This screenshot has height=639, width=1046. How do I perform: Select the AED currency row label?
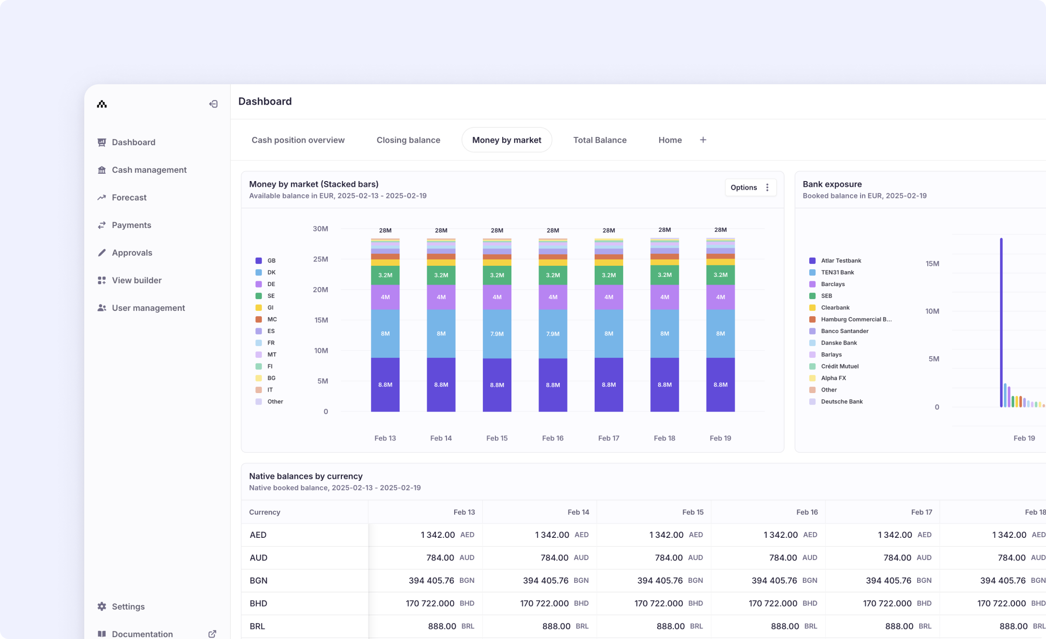[258, 535]
